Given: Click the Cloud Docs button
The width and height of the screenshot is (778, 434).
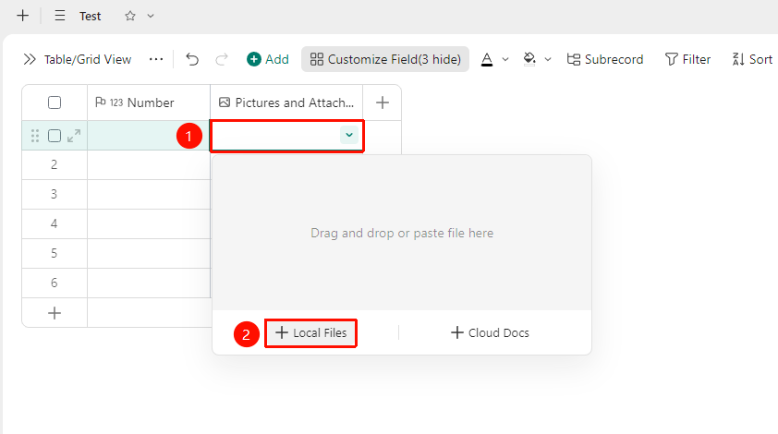Looking at the screenshot, I should click(490, 332).
